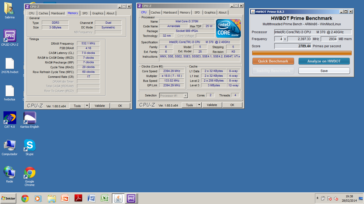Switch to the CPU tab in the Memory CPU-Z window

31,13
